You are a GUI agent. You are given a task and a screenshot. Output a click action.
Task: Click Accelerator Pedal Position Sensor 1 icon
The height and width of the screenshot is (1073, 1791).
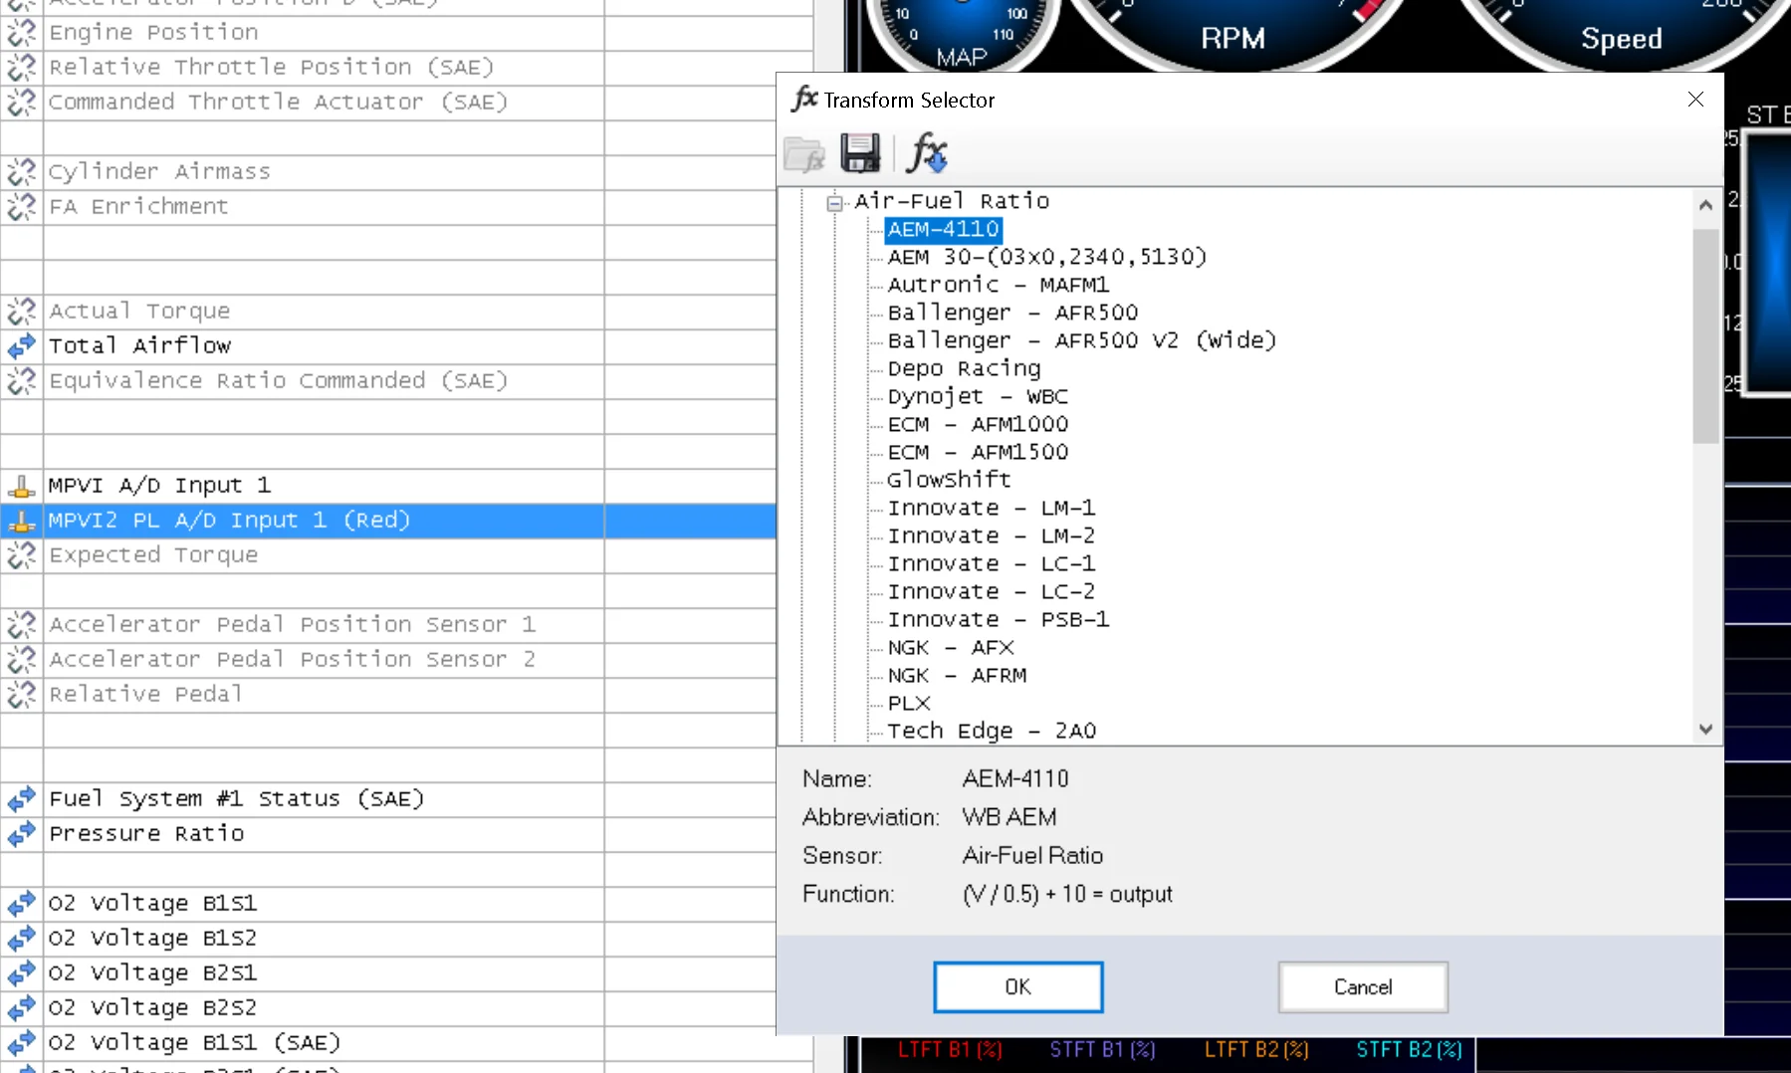coord(22,625)
